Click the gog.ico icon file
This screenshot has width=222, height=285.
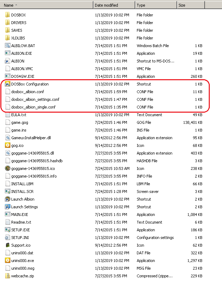[x=7, y=145]
